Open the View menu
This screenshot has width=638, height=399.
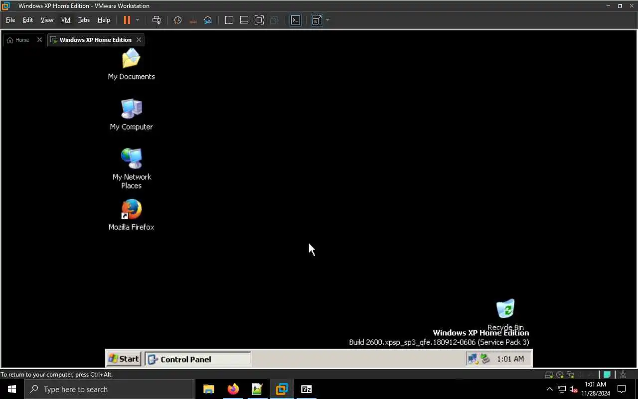47,20
